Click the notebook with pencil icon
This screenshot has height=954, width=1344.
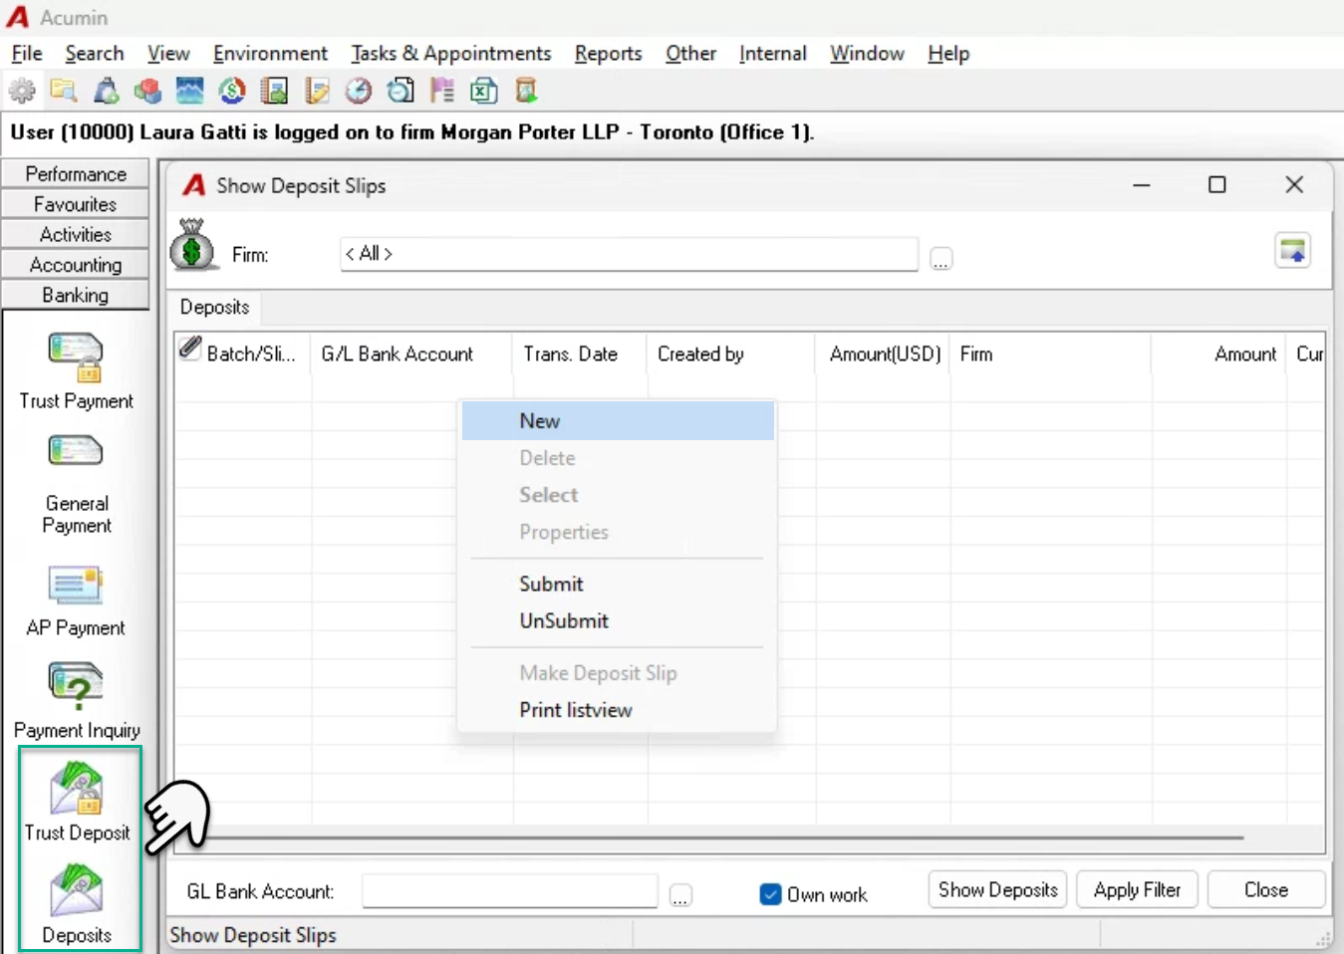(x=317, y=92)
